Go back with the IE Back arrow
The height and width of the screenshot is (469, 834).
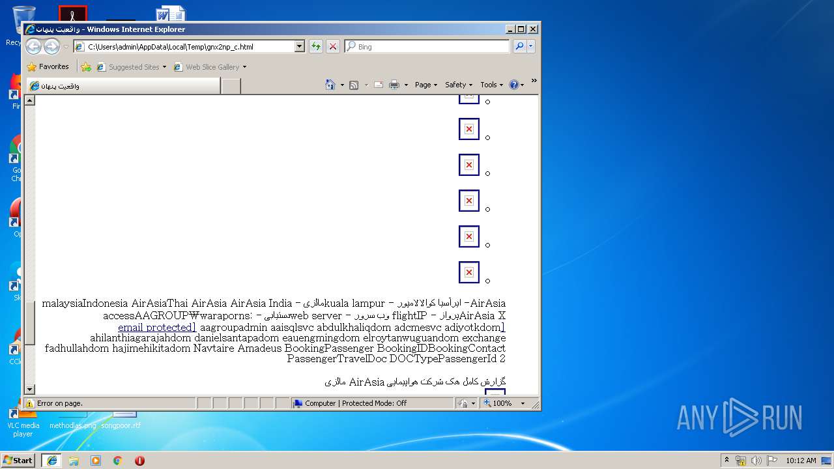coord(33,46)
